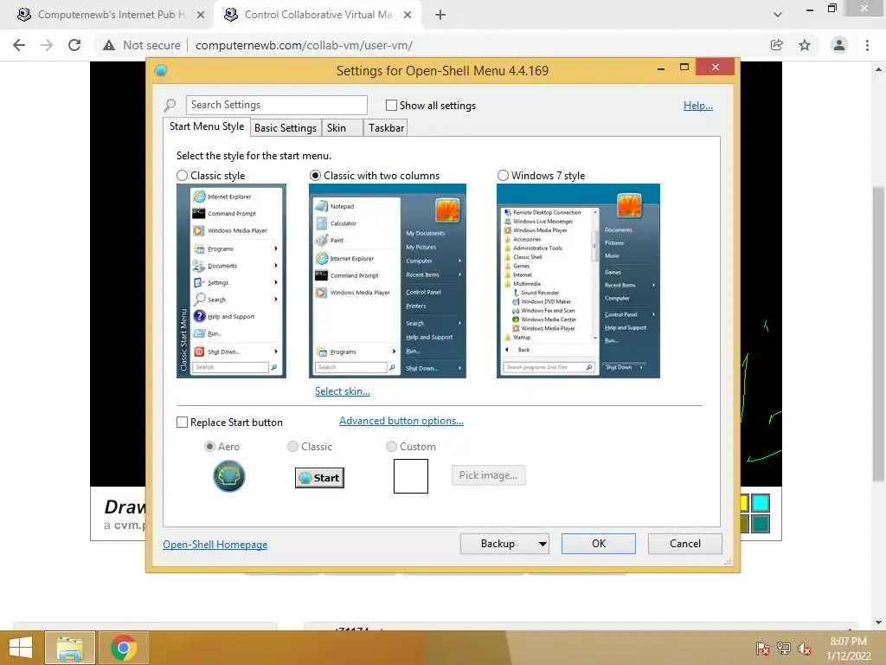The width and height of the screenshot is (886, 665).
Task: Switch to the Skin tab
Action: point(342,128)
